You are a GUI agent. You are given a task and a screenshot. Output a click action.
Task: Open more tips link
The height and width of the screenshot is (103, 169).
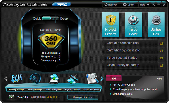159,79
